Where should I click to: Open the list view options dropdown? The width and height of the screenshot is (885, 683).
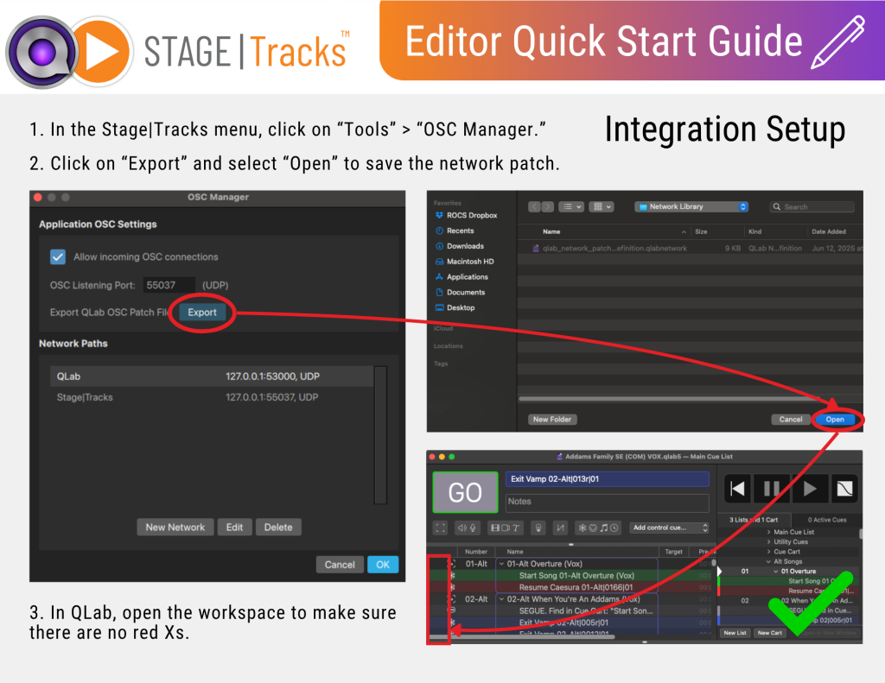pos(571,207)
